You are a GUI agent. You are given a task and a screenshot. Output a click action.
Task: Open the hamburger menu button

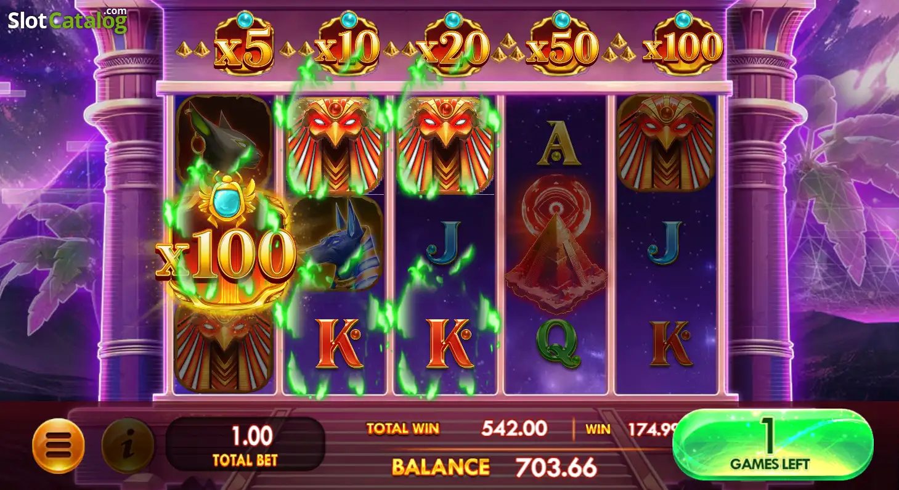pos(58,445)
